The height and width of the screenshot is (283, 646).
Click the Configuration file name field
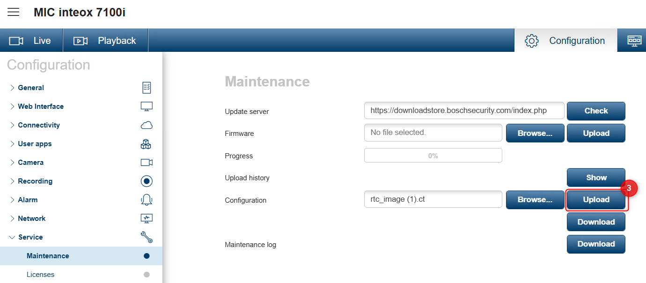[433, 199]
